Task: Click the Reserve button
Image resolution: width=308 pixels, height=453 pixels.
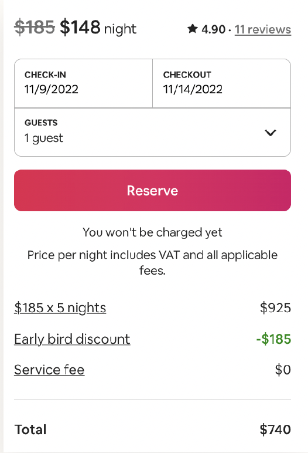Action: point(153,190)
